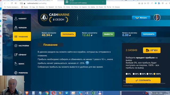Click the Opera taskbar icon
This screenshot has height=95, width=170.
pyautogui.click(x=53, y=93)
